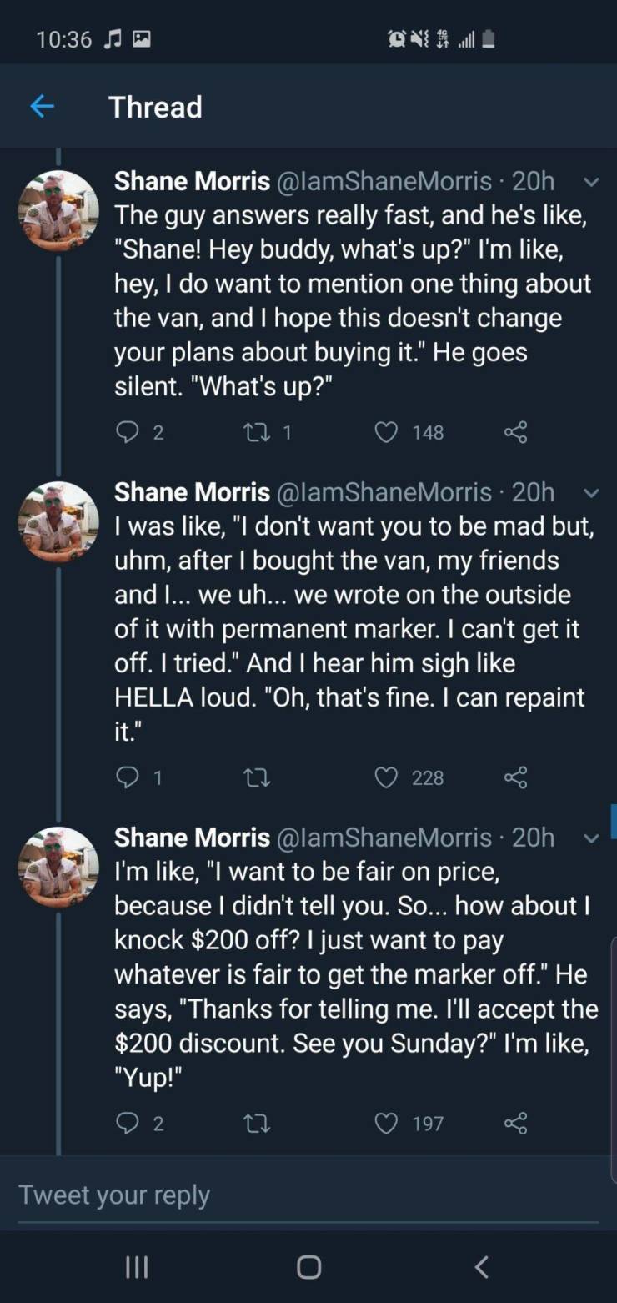Image resolution: width=617 pixels, height=1303 pixels.
Task: Go back using the Thread back arrow
Action: pos(42,107)
